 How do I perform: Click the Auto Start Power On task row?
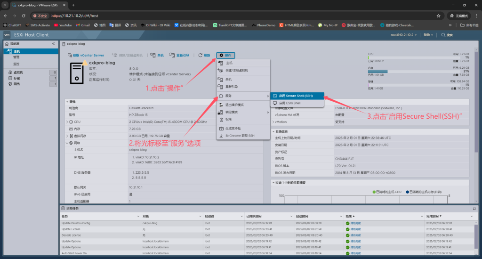click(267, 253)
